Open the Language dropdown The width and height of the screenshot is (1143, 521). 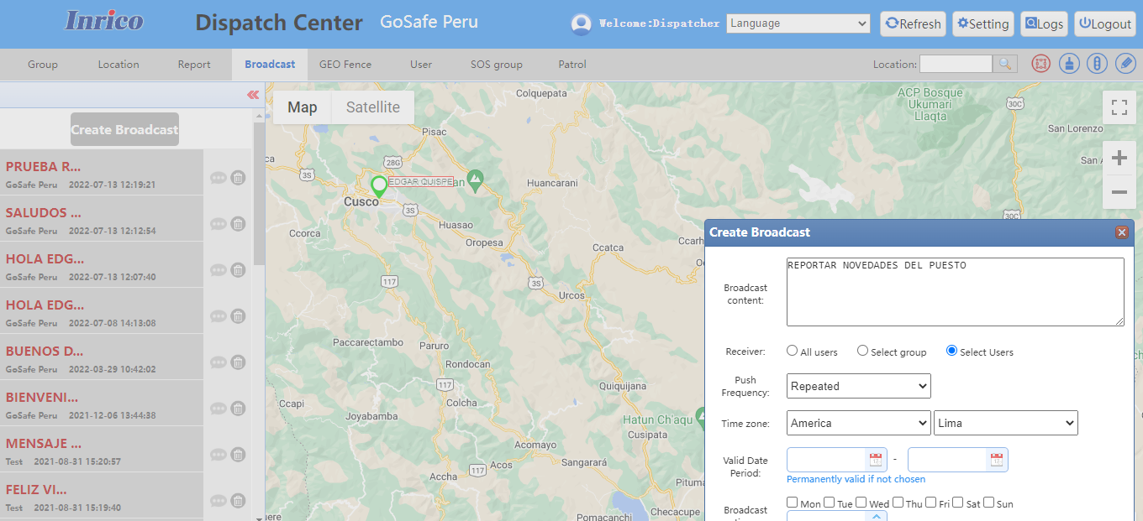point(798,23)
